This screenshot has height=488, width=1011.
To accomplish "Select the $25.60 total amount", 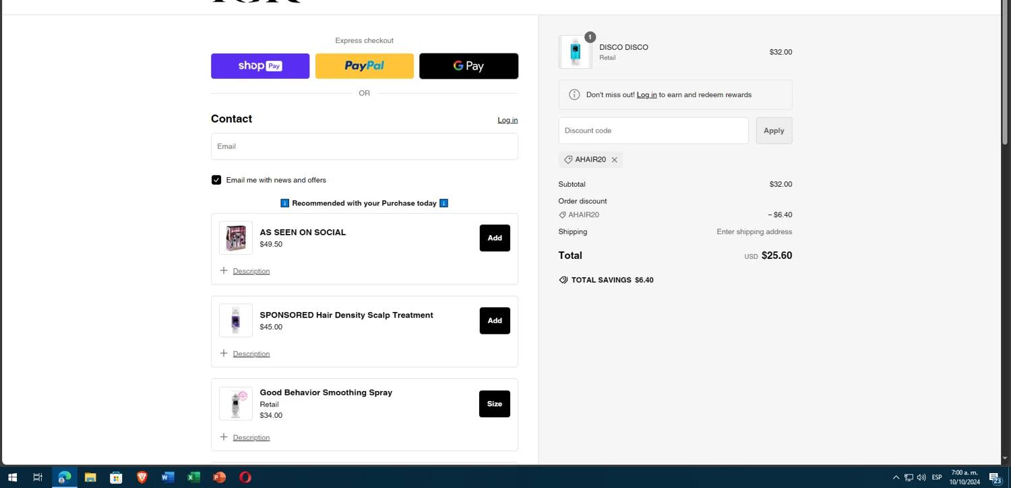I will tap(776, 255).
